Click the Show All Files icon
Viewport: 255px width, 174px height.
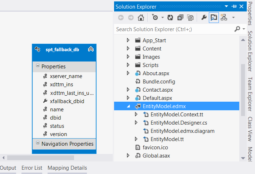click(x=191, y=17)
